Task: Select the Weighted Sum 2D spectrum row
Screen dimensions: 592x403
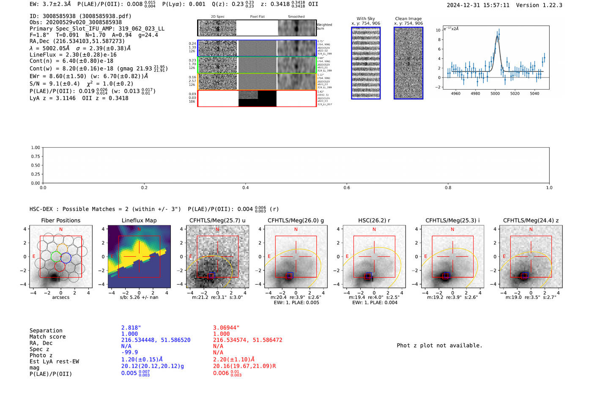Action: 257,28
